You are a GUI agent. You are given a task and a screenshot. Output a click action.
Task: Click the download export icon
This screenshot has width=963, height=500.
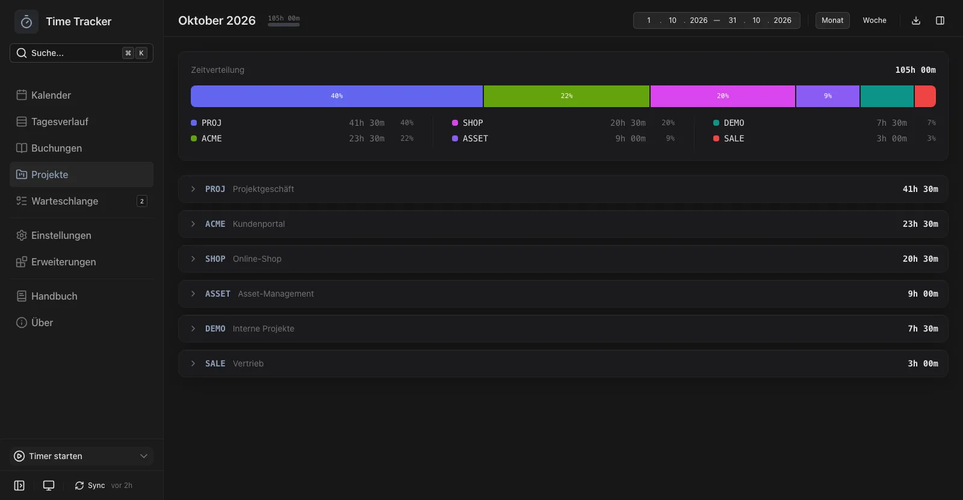916,20
